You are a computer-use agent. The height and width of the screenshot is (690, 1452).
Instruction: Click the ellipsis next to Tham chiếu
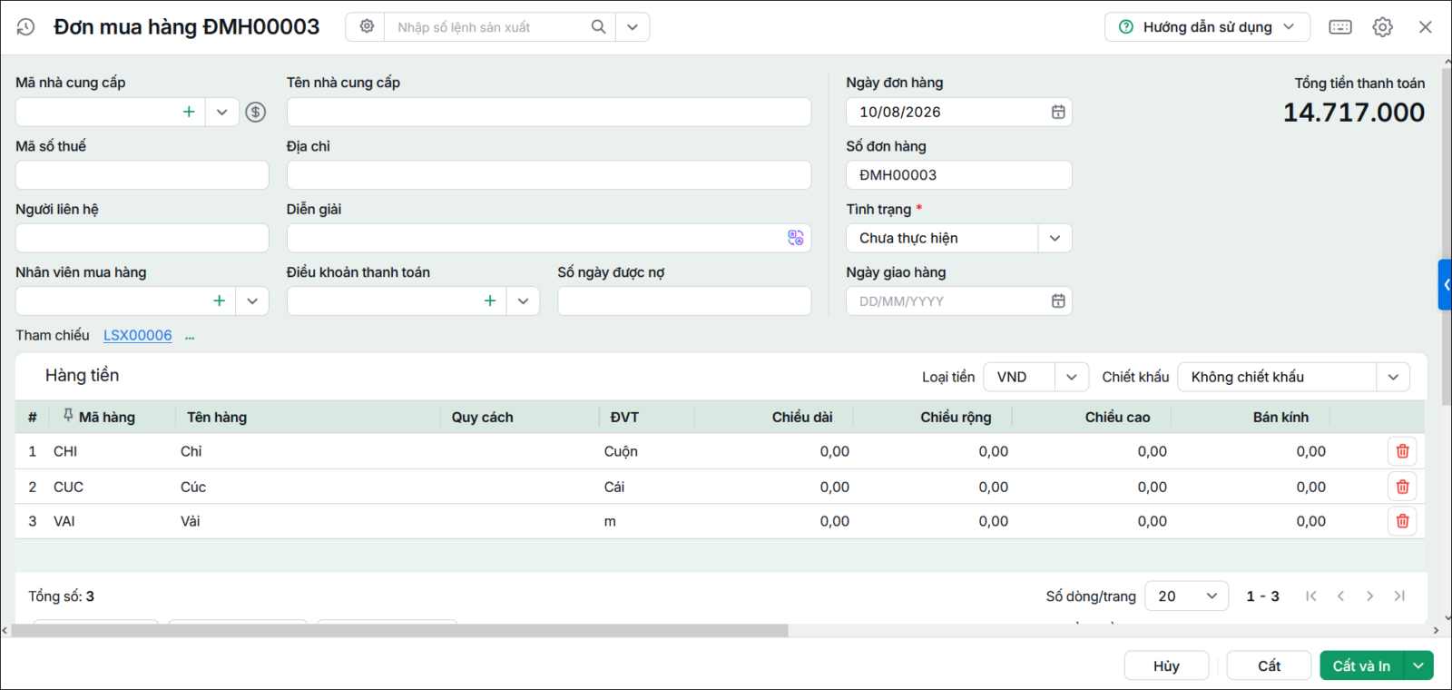(x=190, y=336)
